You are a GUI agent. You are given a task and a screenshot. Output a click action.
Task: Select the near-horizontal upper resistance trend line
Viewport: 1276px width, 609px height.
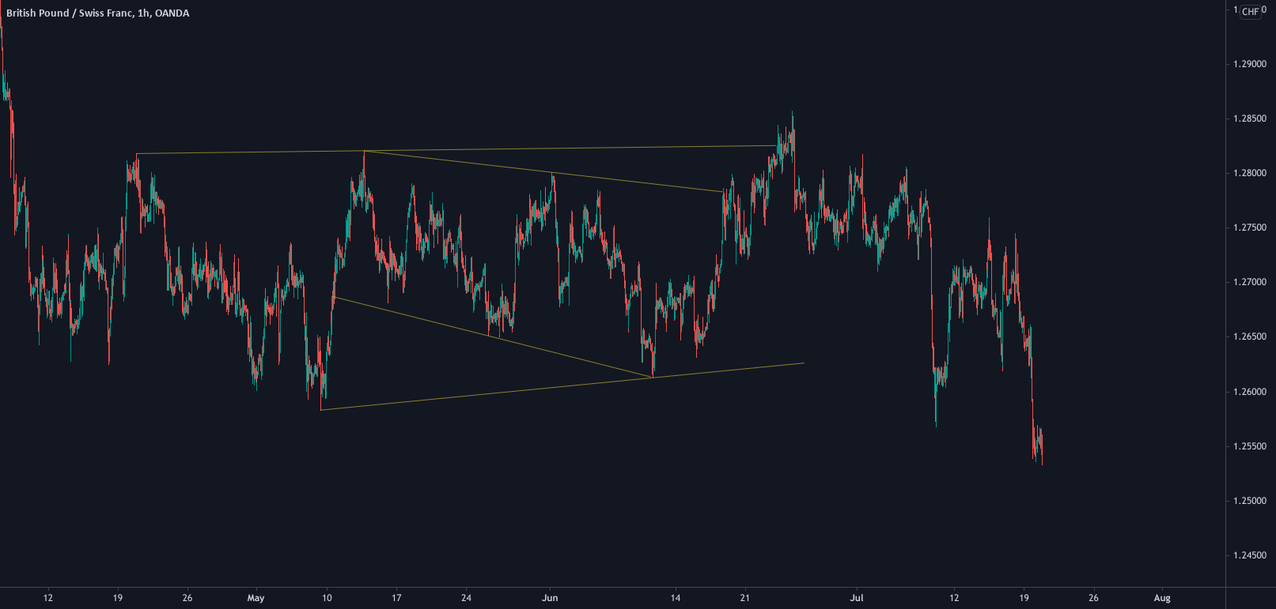pos(456,149)
